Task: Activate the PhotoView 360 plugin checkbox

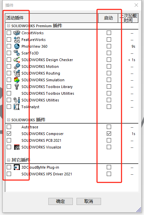Action: pyautogui.click(x=9, y=46)
